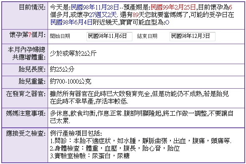The width and height of the screenshot is (246, 164).
Task: Click the 結束日期 label
Action: [x=147, y=36]
